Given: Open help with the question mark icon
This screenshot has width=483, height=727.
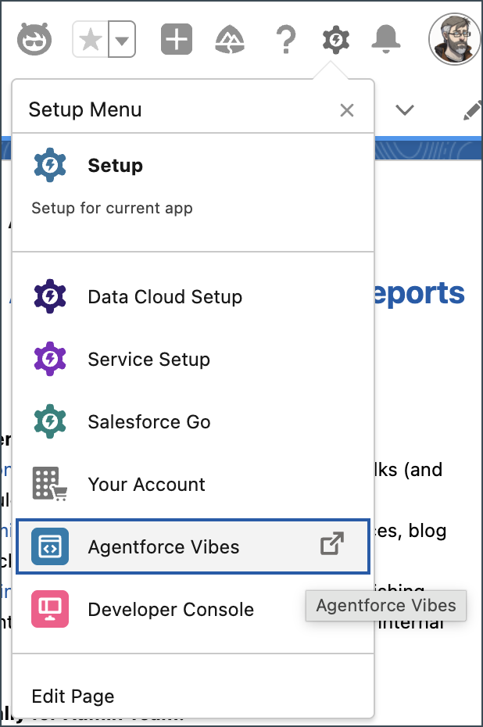Looking at the screenshot, I should pos(285,39).
